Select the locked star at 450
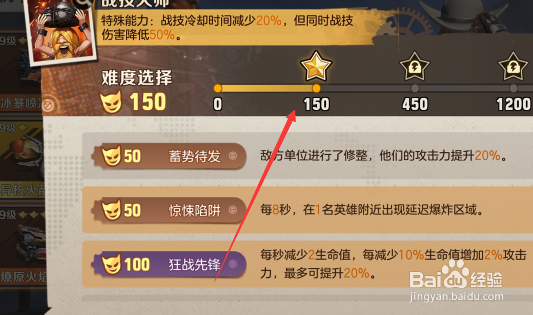 [415, 66]
